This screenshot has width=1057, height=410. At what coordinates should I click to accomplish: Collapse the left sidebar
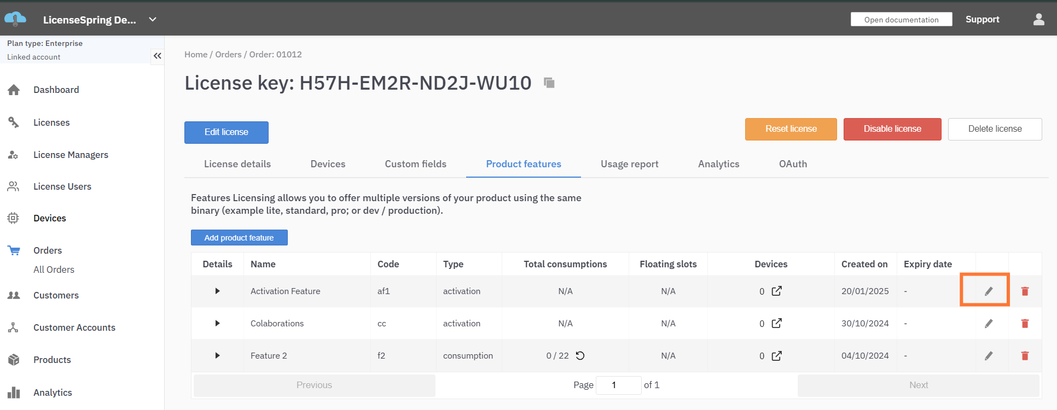pos(158,56)
